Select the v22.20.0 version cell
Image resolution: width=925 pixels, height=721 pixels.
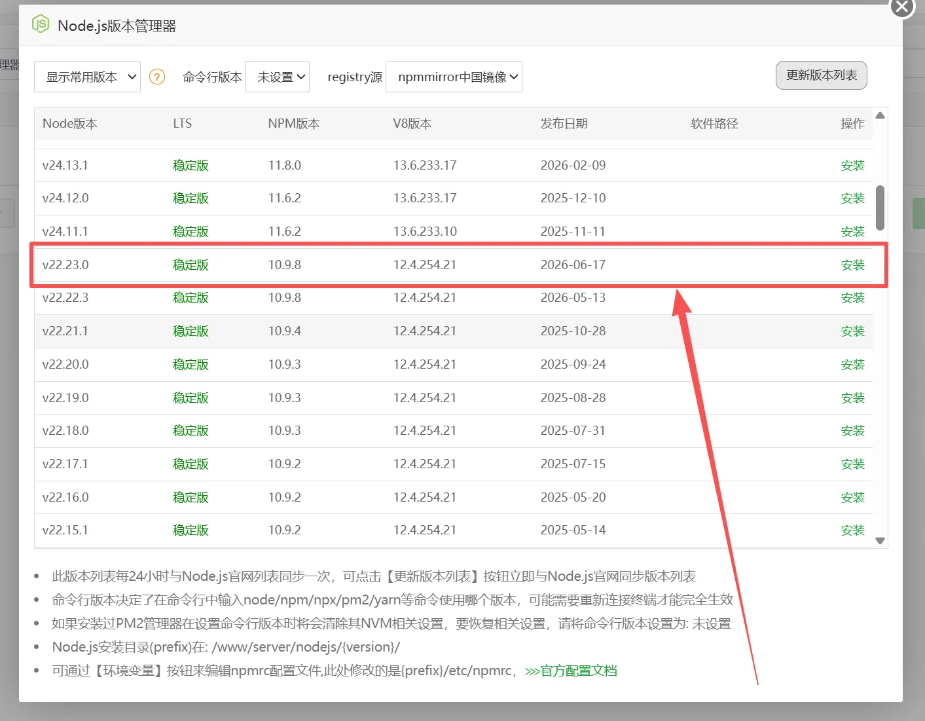point(65,365)
